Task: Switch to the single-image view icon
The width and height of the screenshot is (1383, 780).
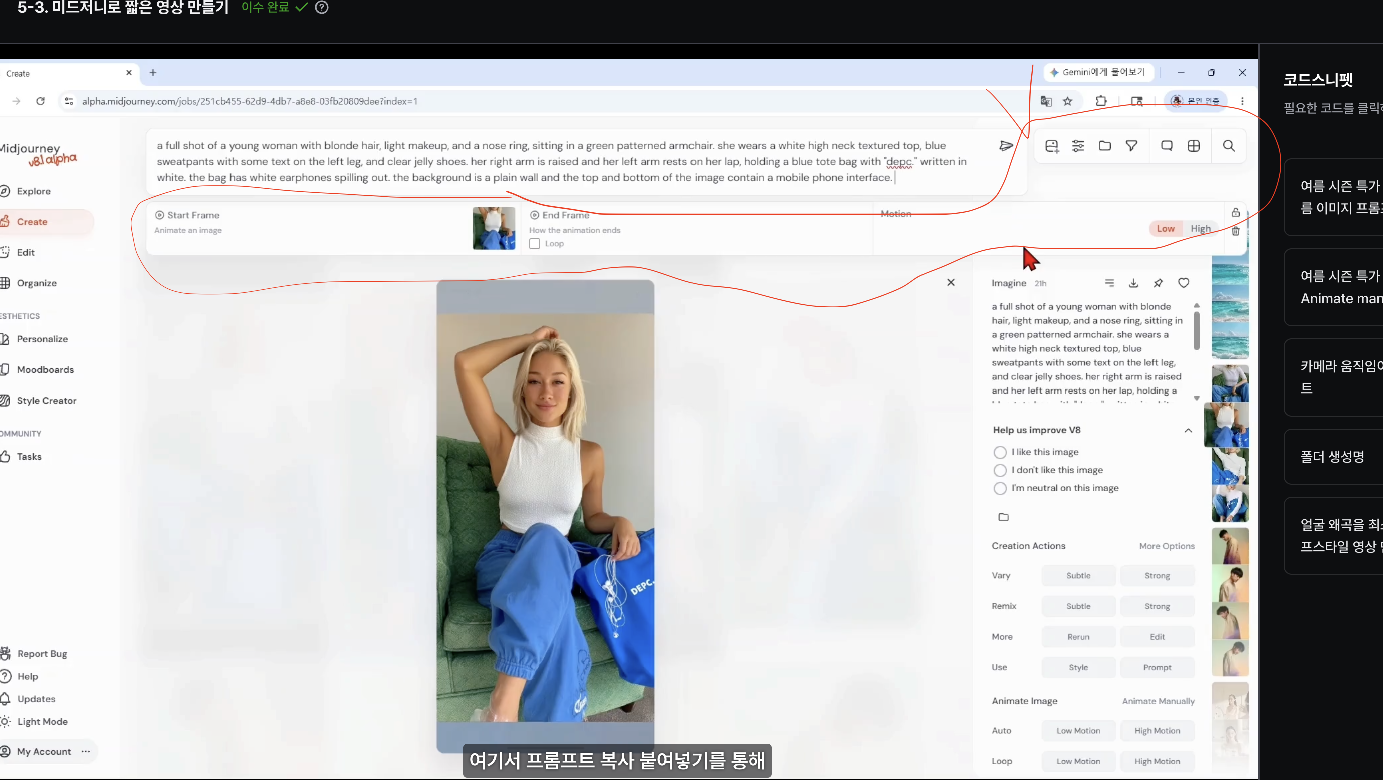Action: [x=1167, y=146]
